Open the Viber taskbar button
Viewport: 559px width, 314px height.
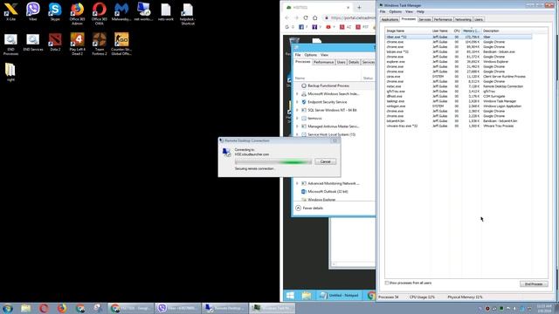177,308
